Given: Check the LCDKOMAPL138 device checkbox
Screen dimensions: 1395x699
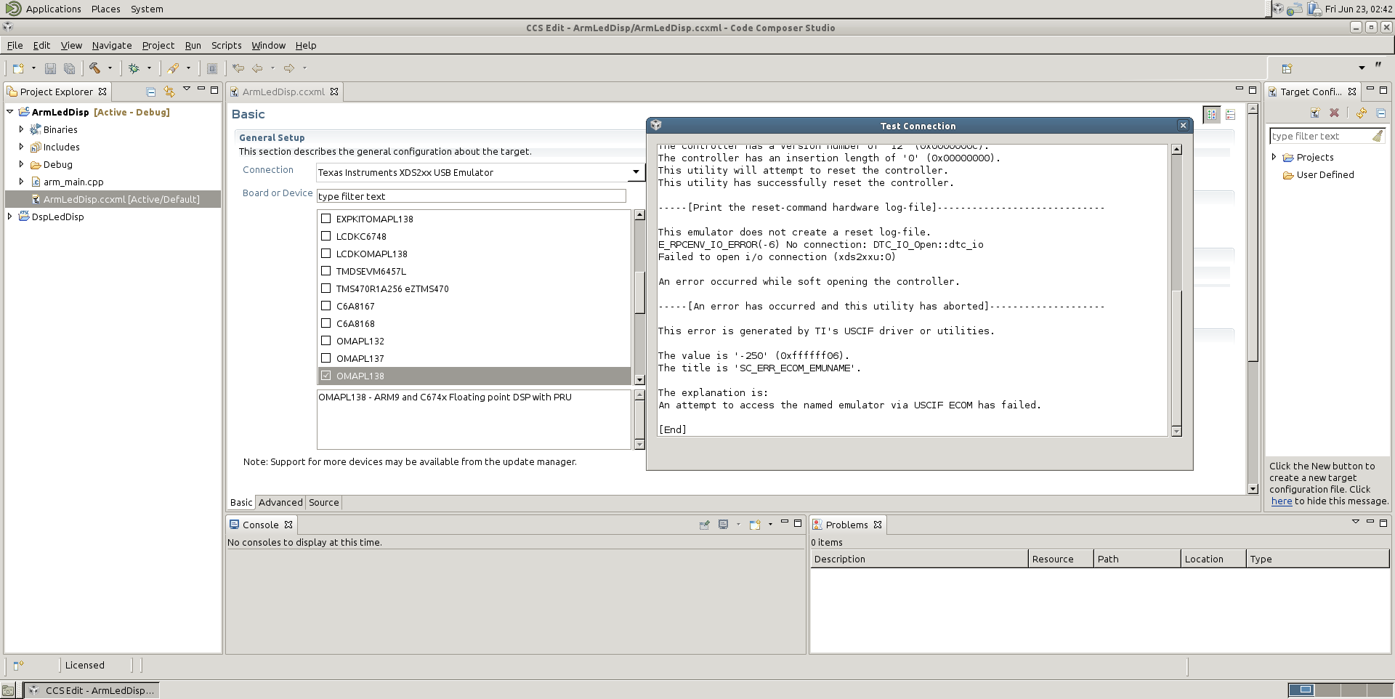Looking at the screenshot, I should pyautogui.click(x=326, y=254).
